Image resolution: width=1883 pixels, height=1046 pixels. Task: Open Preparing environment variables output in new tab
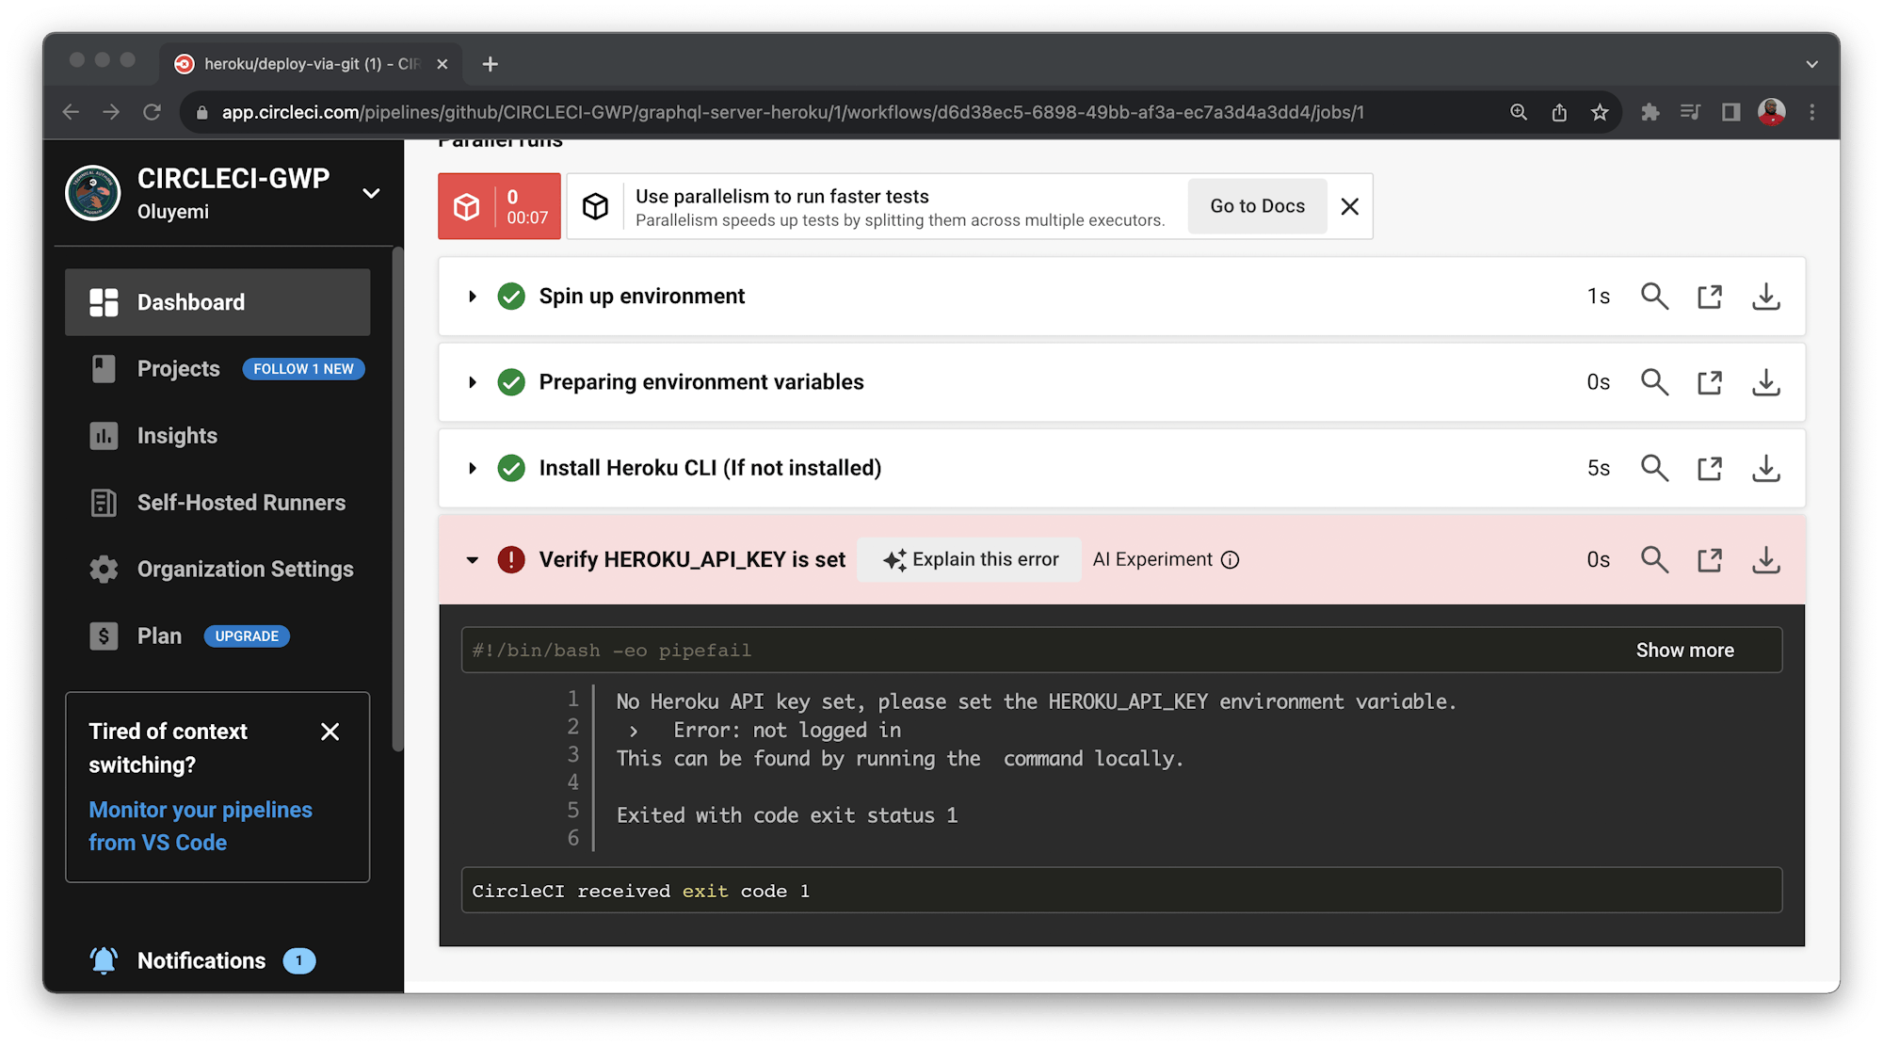(1710, 382)
